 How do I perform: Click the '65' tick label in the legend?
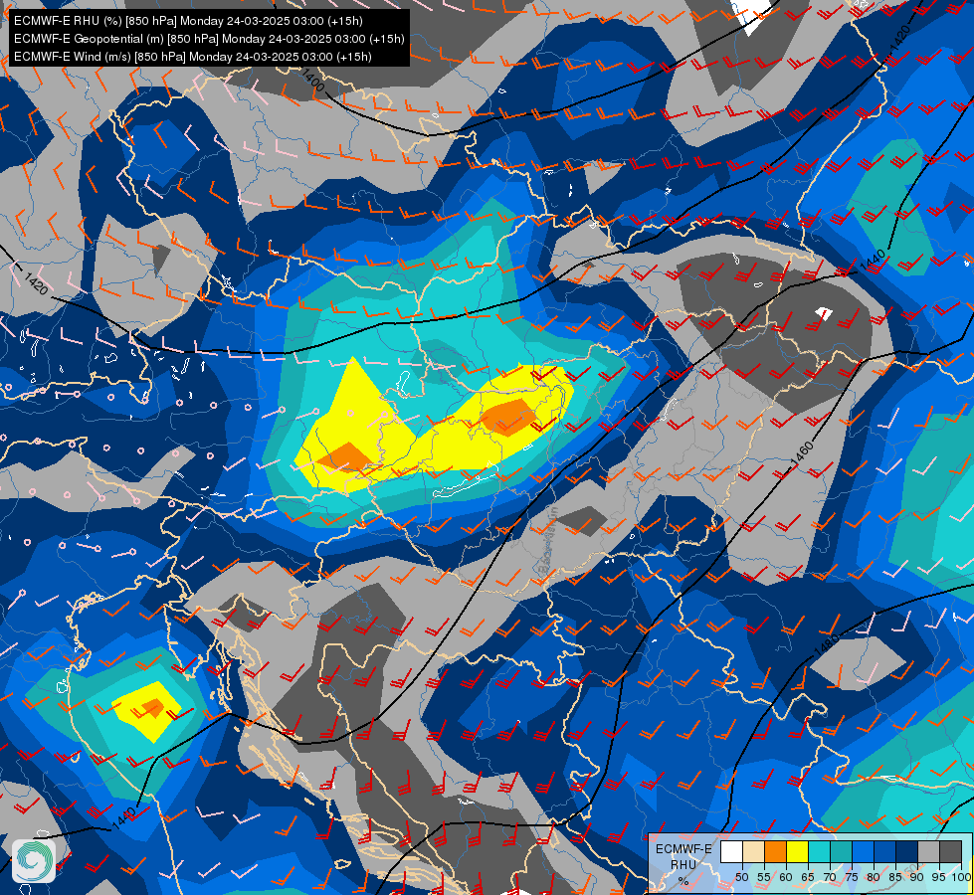(x=808, y=877)
